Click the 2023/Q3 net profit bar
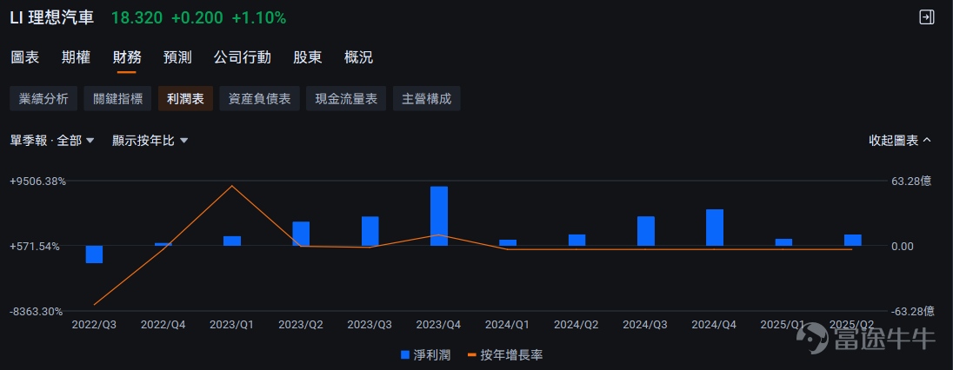Image resolution: width=953 pixels, height=370 pixels. [x=370, y=232]
